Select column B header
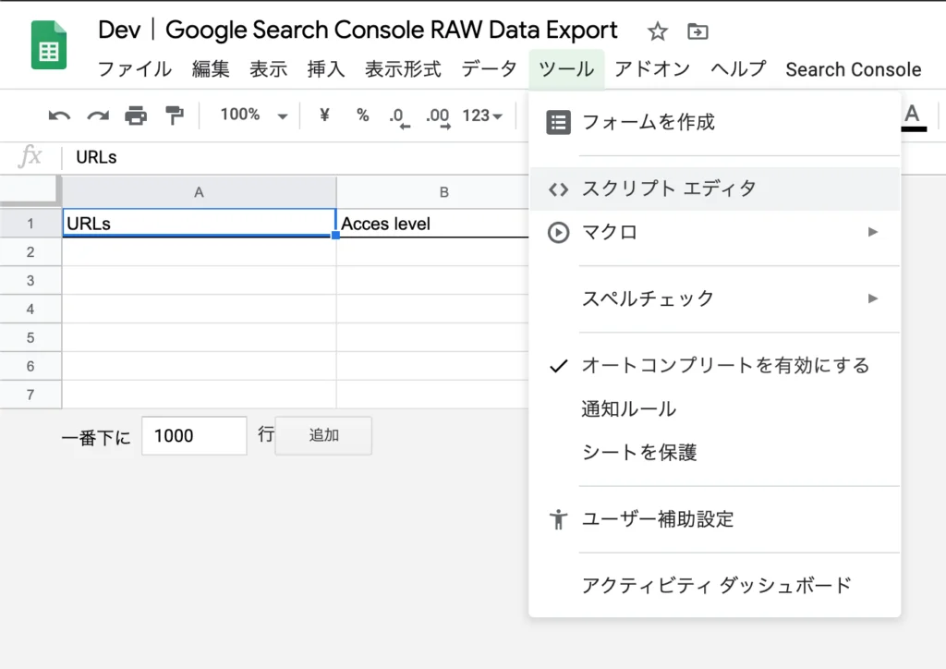946x669 pixels. [432, 192]
